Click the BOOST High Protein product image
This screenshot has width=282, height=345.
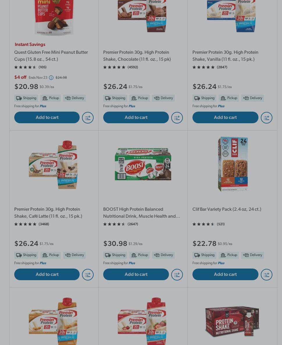143,164
